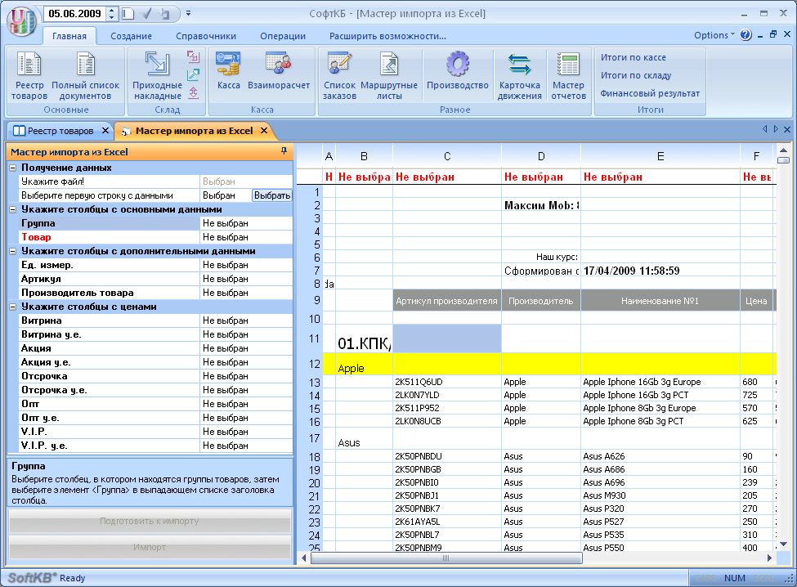Open Расширить возможности... tab

tap(387, 36)
